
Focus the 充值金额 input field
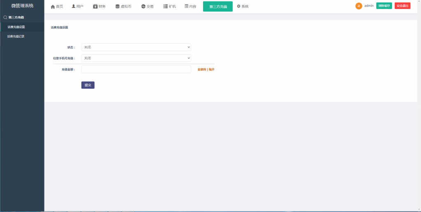(x=136, y=69)
